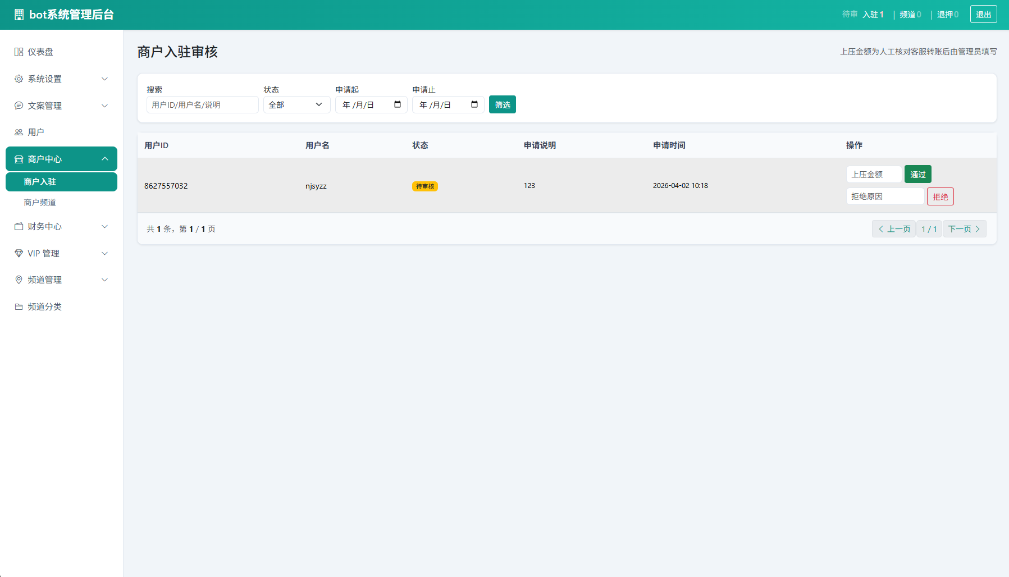Collapse the 商户中心 menu chevron
The height and width of the screenshot is (577, 1009).
click(104, 159)
